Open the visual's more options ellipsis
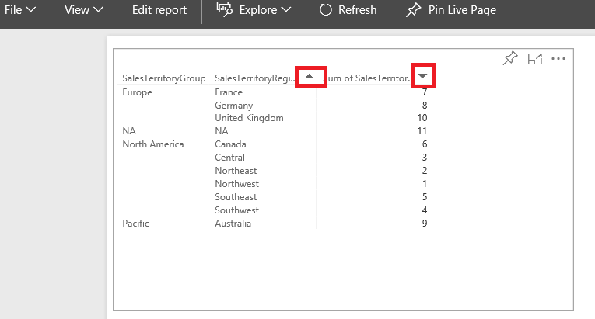 [558, 59]
